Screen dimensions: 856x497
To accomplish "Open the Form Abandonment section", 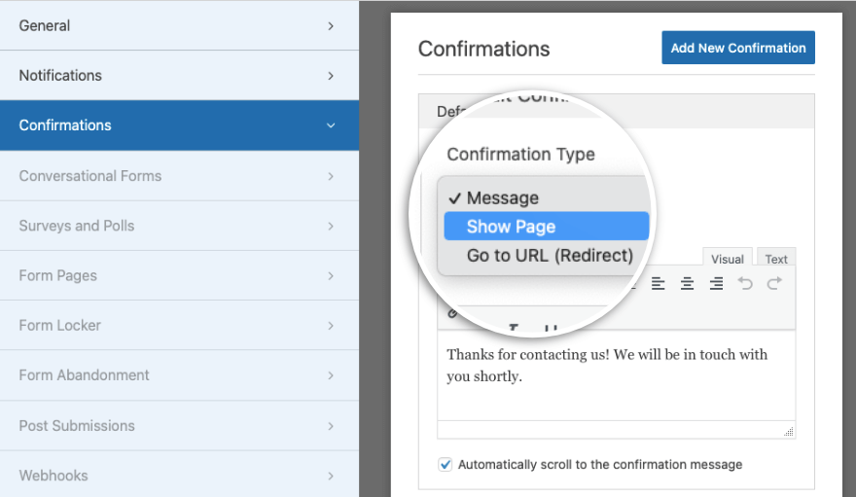I will click(179, 375).
